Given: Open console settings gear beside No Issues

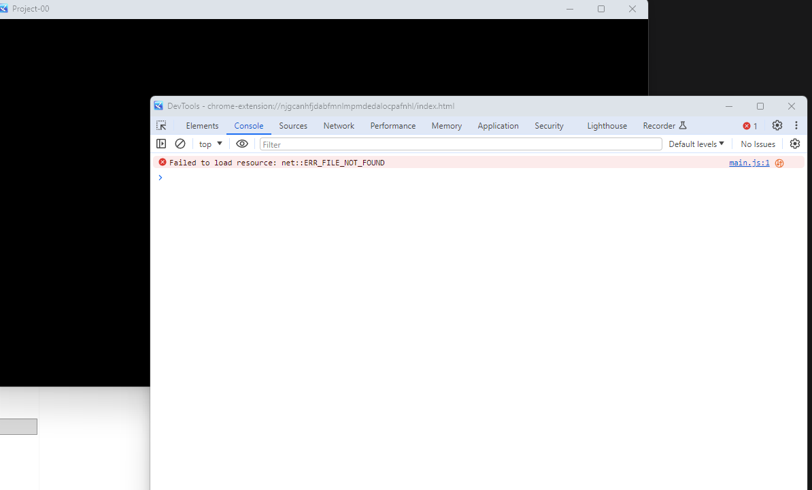Looking at the screenshot, I should tap(795, 144).
